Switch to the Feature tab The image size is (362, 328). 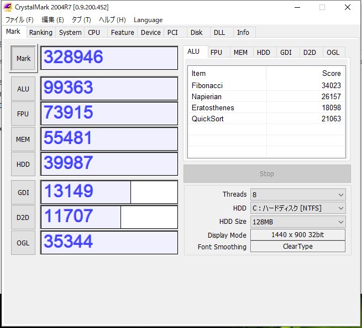[x=122, y=32]
